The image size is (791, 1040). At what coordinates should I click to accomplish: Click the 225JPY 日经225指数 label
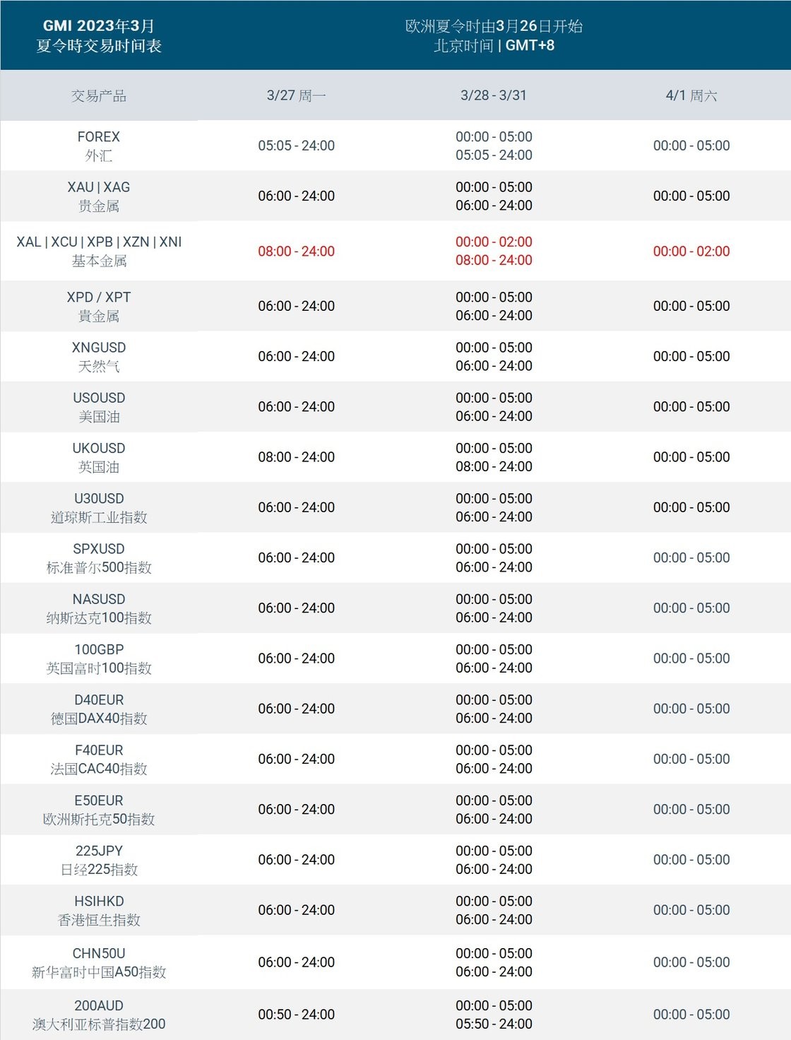[99, 860]
